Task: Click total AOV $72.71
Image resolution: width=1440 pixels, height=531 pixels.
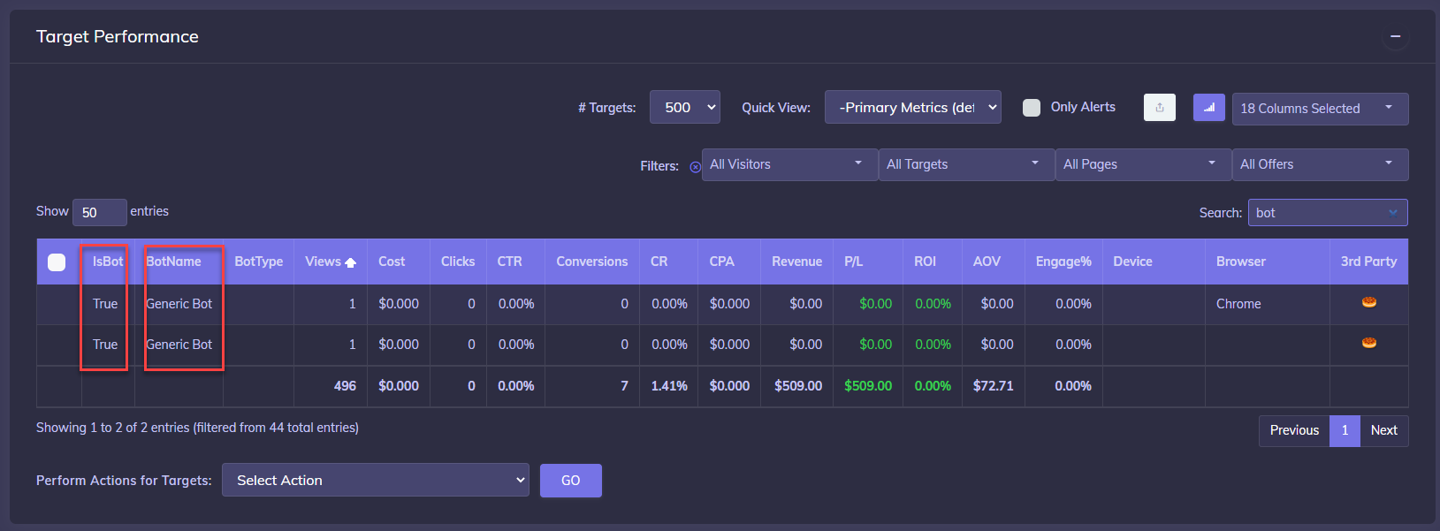Action: click(994, 386)
